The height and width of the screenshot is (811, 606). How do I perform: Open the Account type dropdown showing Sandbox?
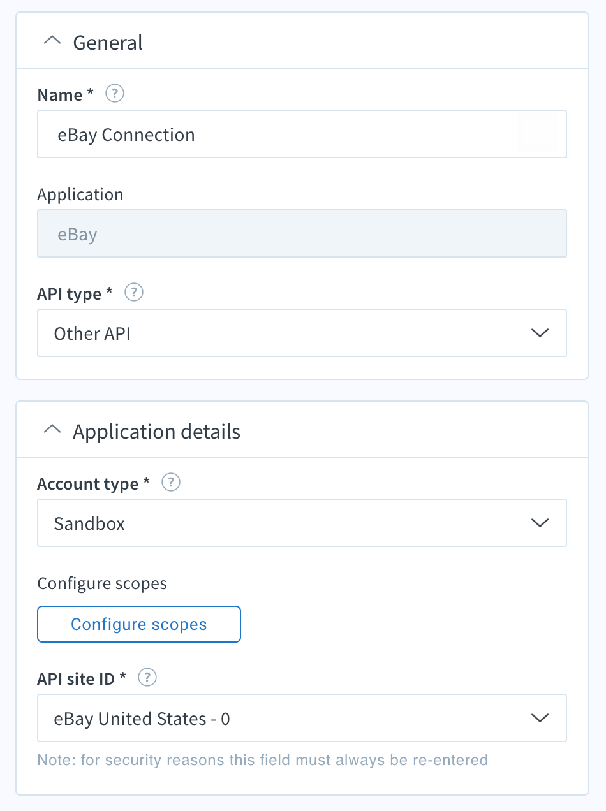(x=302, y=523)
